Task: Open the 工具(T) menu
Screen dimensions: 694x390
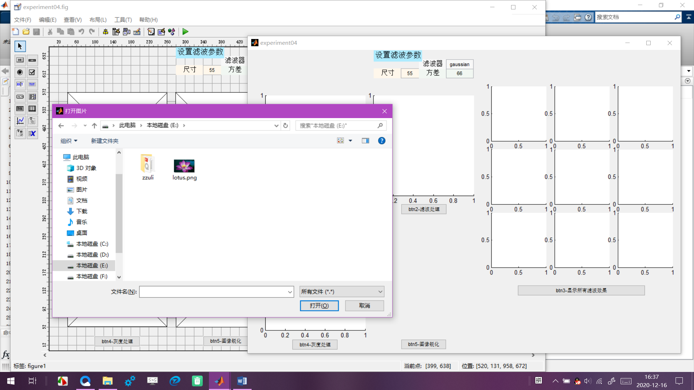Action: click(x=123, y=20)
